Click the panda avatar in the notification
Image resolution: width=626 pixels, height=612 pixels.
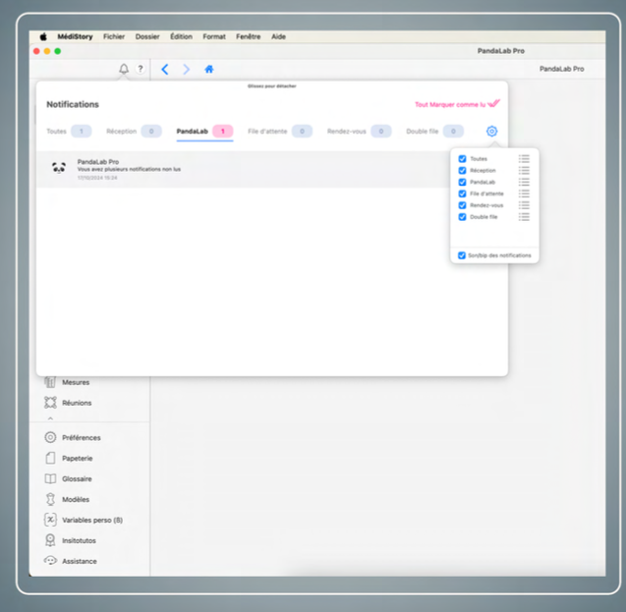tap(59, 168)
